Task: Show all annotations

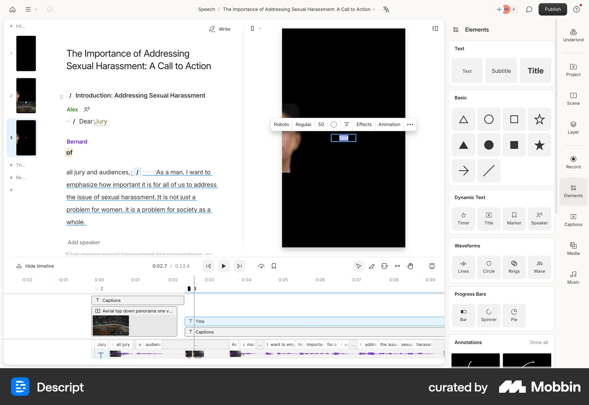Action: click(539, 342)
